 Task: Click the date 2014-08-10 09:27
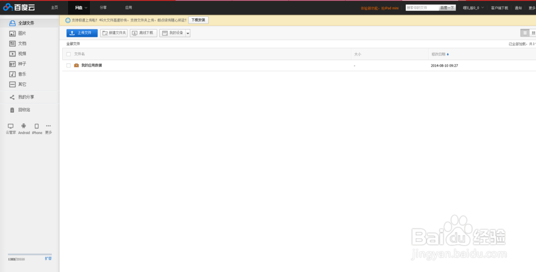click(x=444, y=65)
